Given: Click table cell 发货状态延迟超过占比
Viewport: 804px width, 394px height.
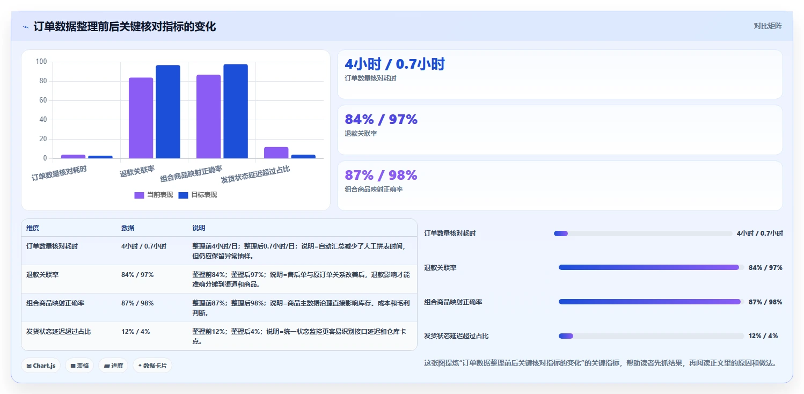Looking at the screenshot, I should click(x=59, y=332).
